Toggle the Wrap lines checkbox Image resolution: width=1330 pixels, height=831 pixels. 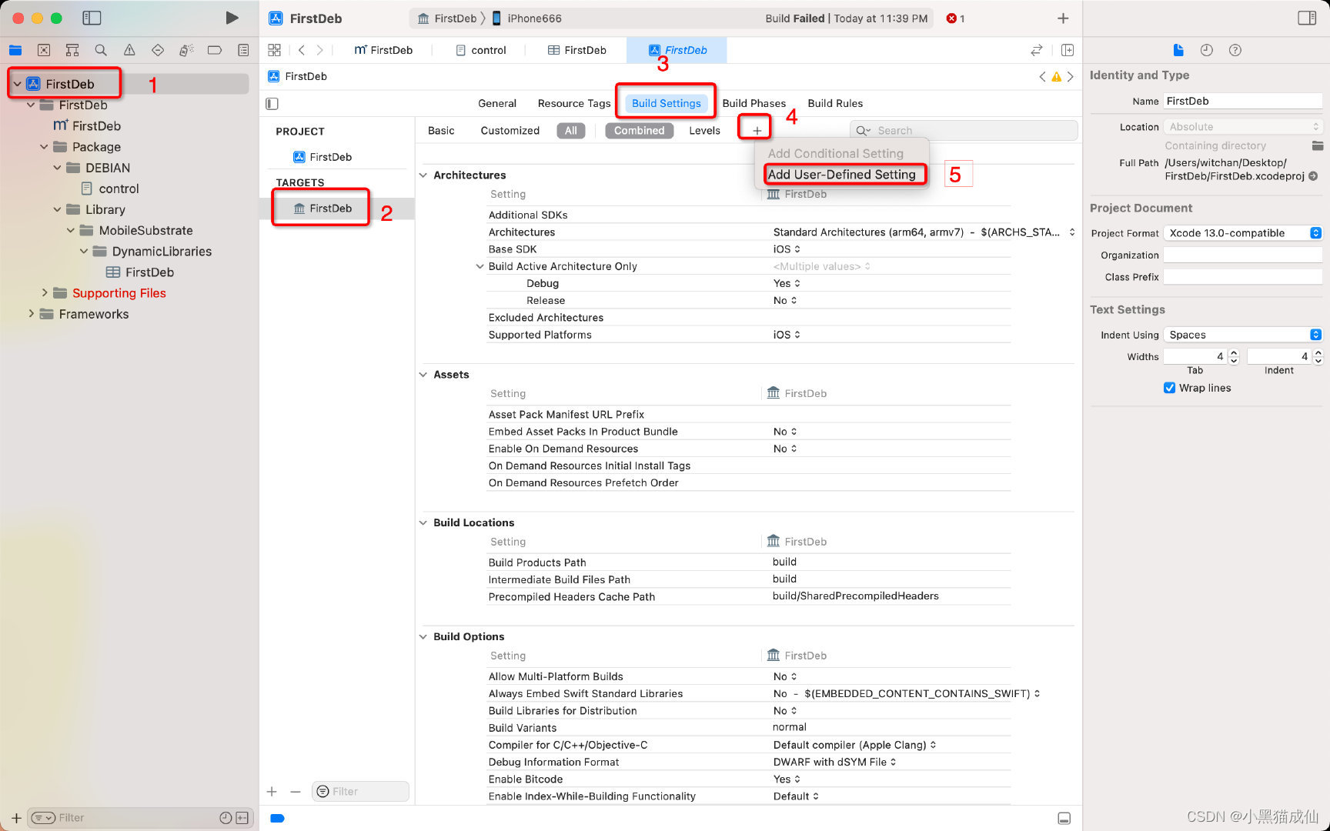pos(1169,388)
